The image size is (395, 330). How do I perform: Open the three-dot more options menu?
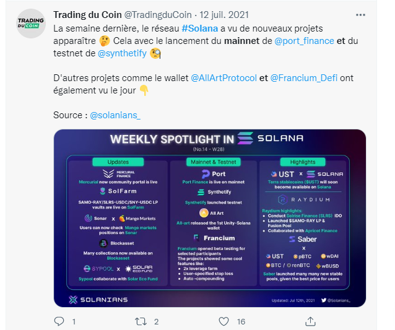(360, 15)
